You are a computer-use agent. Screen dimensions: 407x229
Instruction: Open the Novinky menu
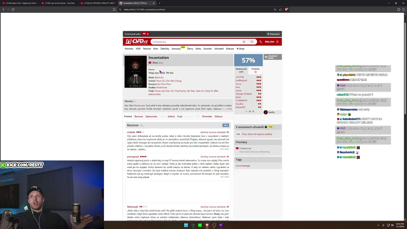(129, 49)
